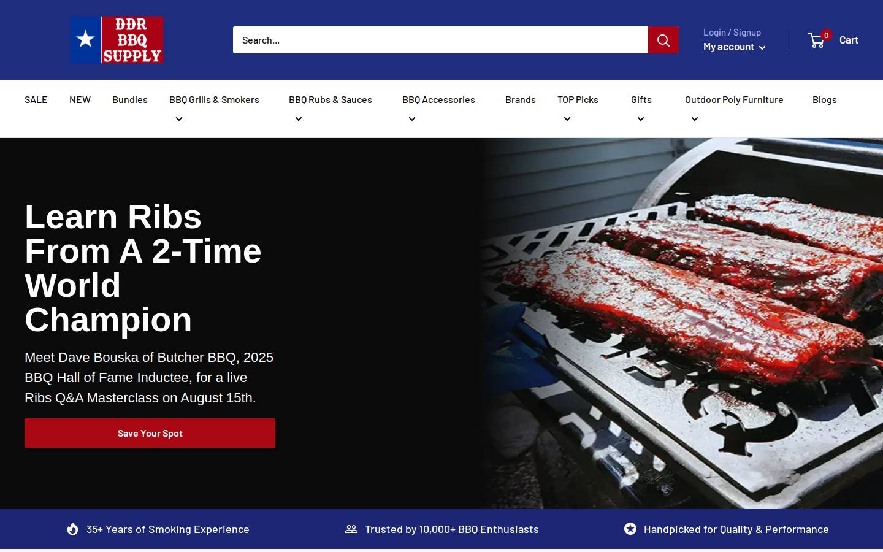Click the flame icon beside 35+ Years

click(x=72, y=529)
